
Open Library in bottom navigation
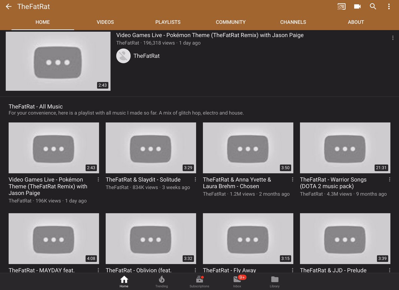(275, 281)
